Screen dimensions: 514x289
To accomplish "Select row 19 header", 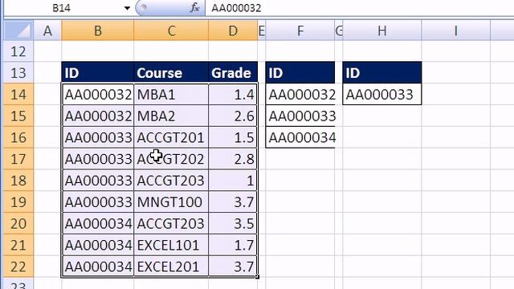I will pyautogui.click(x=18, y=201).
